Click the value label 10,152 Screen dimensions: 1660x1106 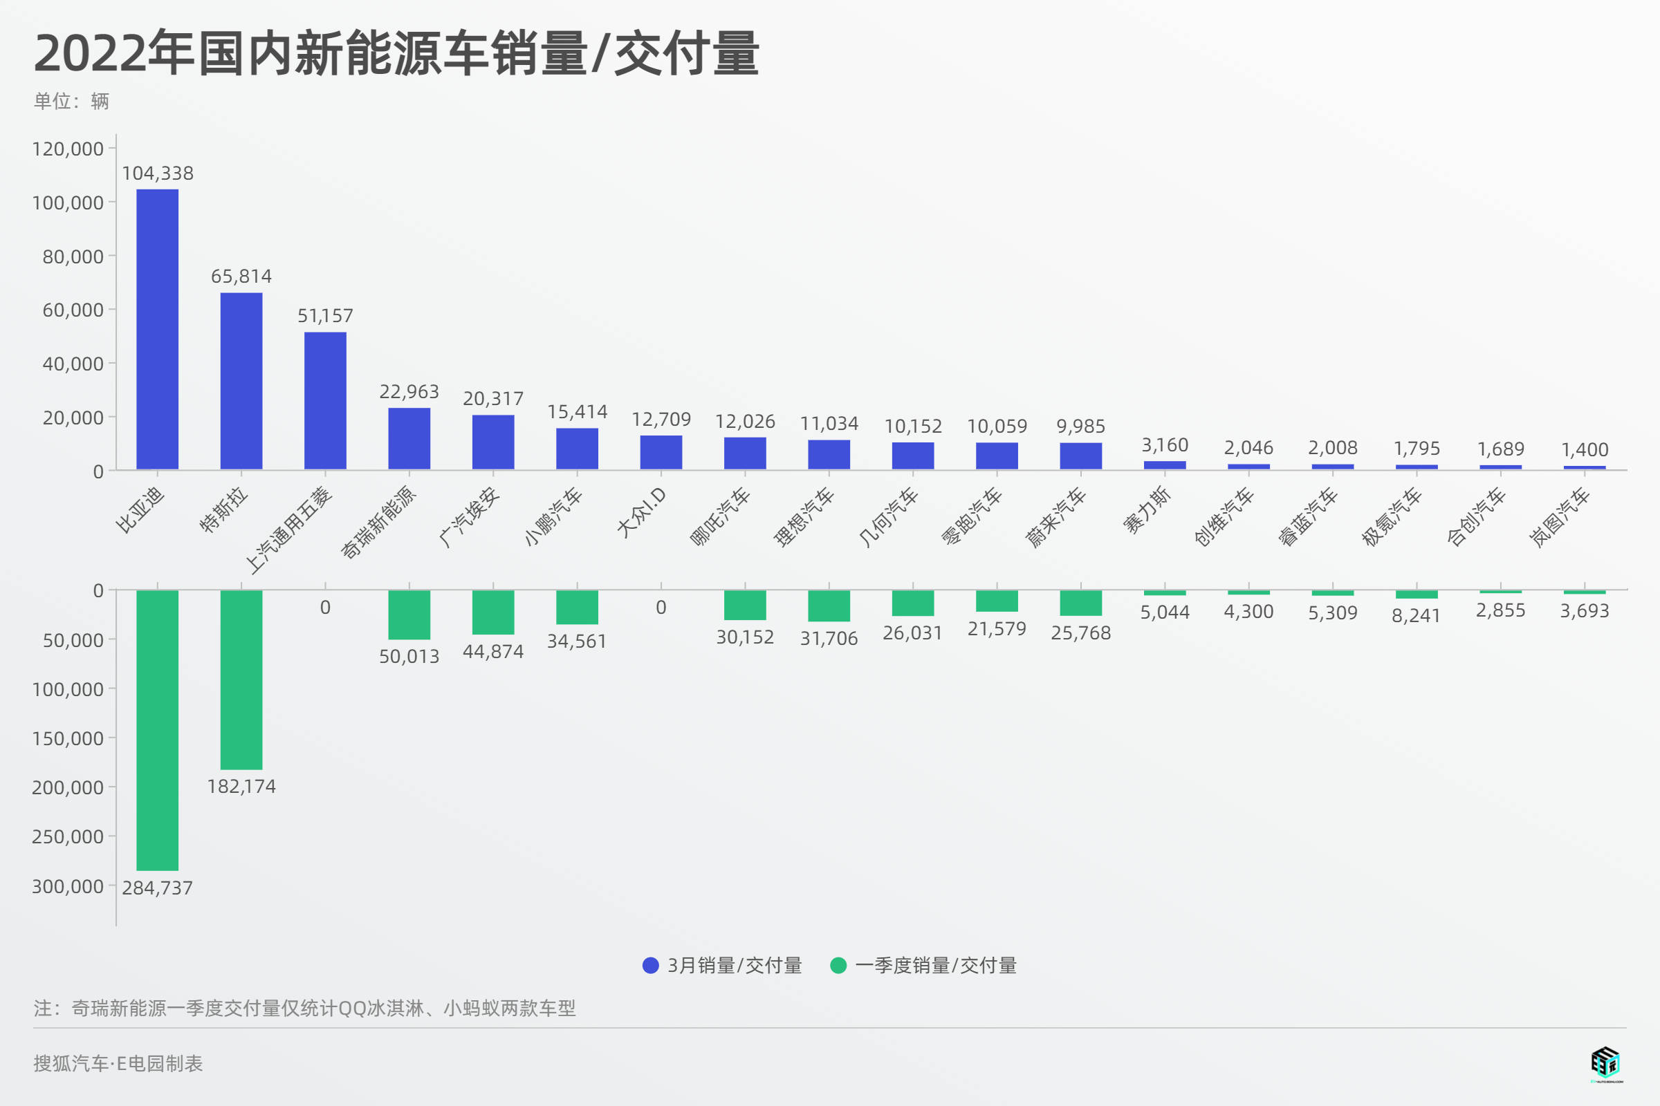pos(913,427)
